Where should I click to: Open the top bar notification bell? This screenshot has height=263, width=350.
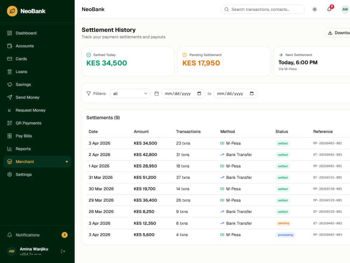coord(329,9)
